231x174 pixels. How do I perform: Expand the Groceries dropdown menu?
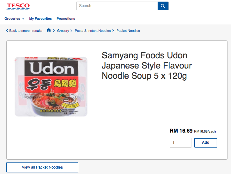pos(14,19)
